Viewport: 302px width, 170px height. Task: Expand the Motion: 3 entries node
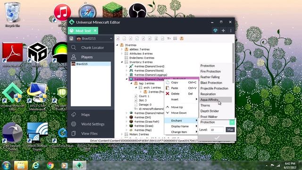[x=122, y=134]
